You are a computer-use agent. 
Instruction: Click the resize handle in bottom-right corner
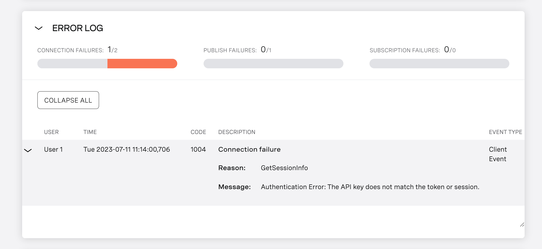point(522,225)
